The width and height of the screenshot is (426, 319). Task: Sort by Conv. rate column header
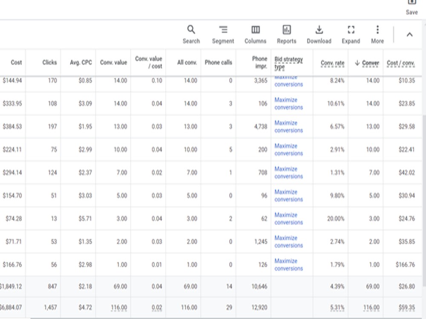point(333,63)
